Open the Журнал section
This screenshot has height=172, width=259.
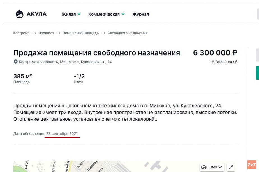click(140, 14)
